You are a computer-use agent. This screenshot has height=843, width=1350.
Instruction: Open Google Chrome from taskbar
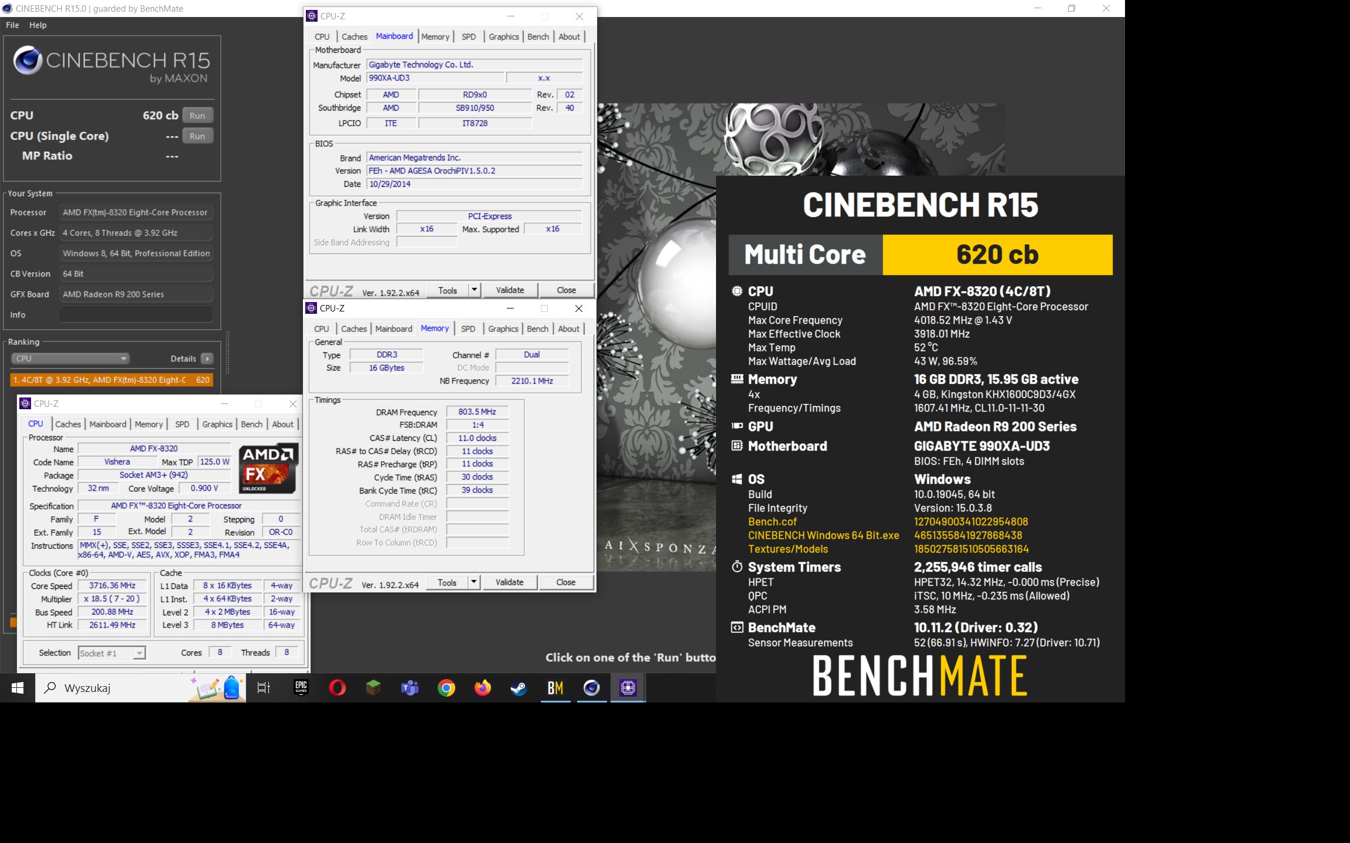[446, 688]
